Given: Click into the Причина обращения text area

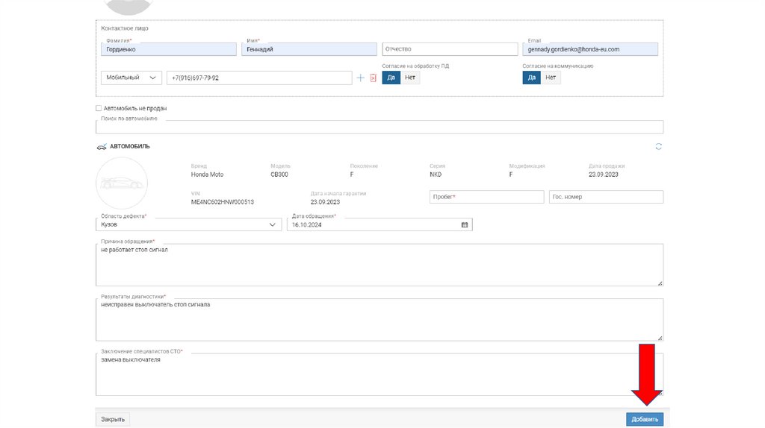Looking at the screenshot, I should coord(380,264).
